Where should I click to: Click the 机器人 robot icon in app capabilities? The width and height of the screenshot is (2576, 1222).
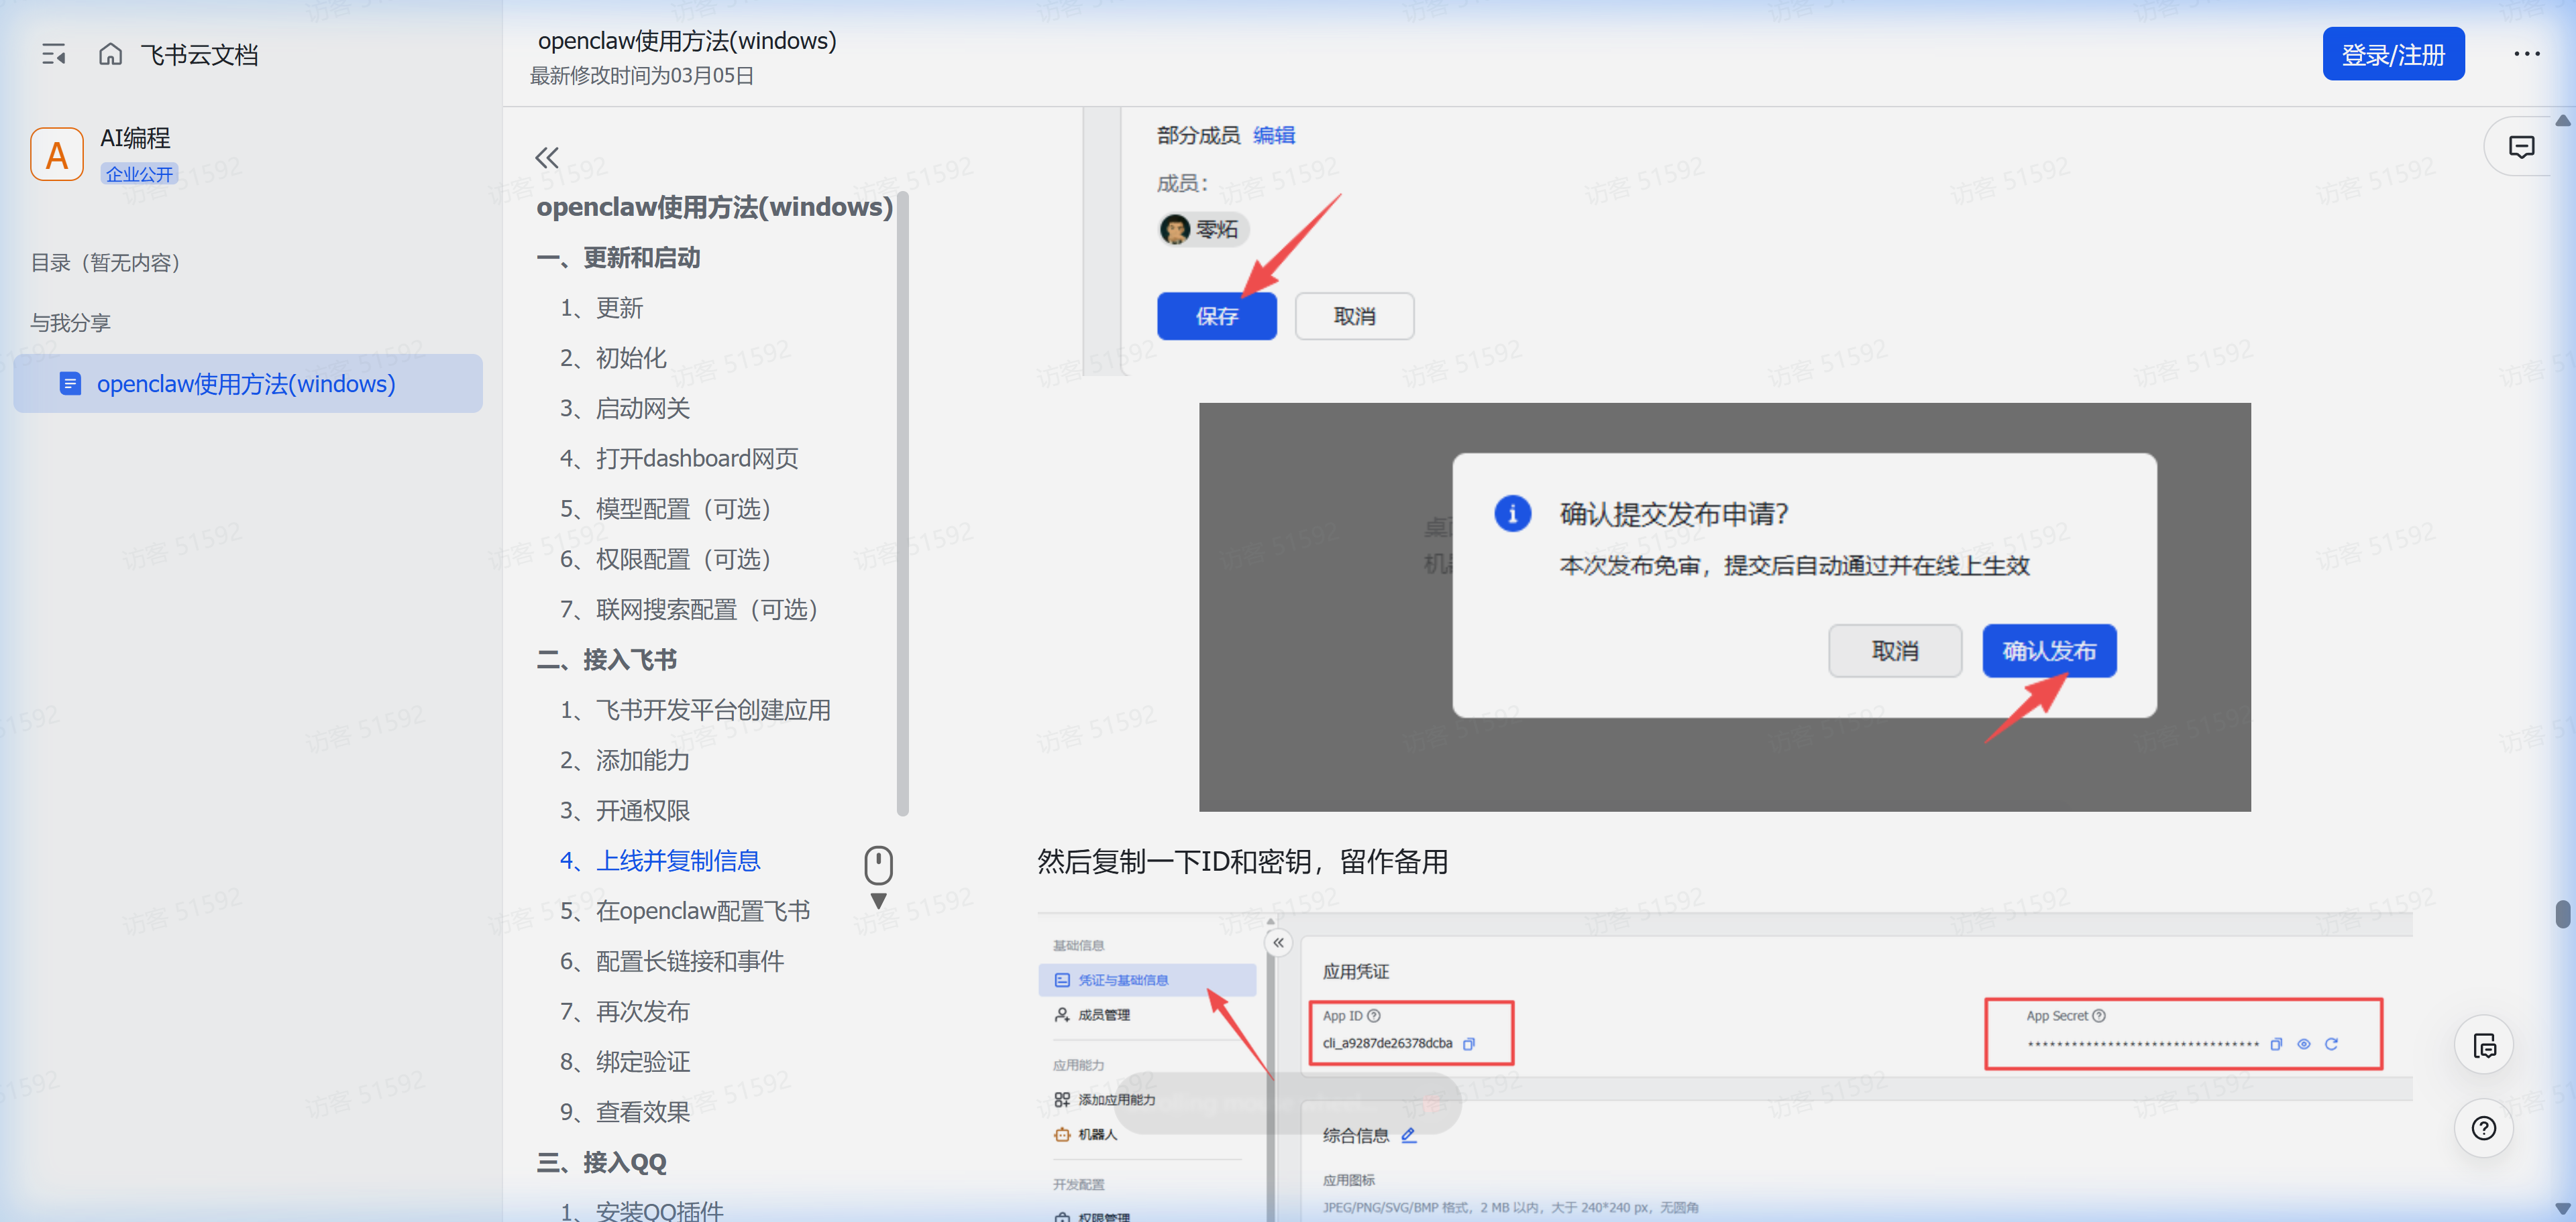(1063, 1134)
